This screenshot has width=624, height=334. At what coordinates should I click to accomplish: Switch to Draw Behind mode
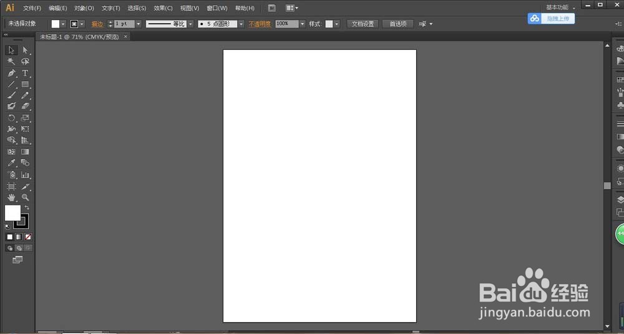pyautogui.click(x=19, y=248)
